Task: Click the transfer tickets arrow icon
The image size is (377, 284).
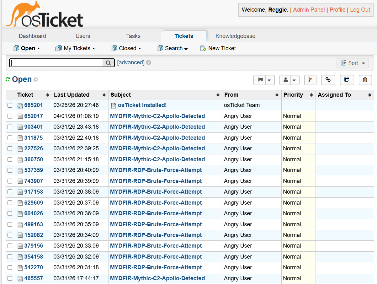Action: (x=347, y=80)
